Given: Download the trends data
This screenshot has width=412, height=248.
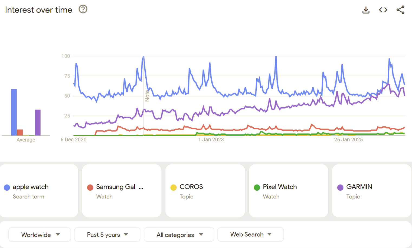Looking at the screenshot, I should pyautogui.click(x=366, y=10).
